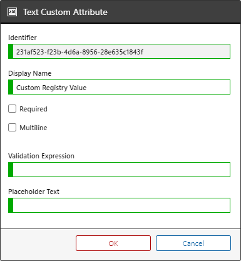
Task: Click the green marker beside Validation Expression field
Action: [x=11, y=170]
